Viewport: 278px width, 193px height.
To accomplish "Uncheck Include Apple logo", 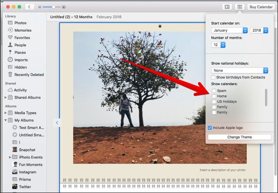I will (x=210, y=128).
